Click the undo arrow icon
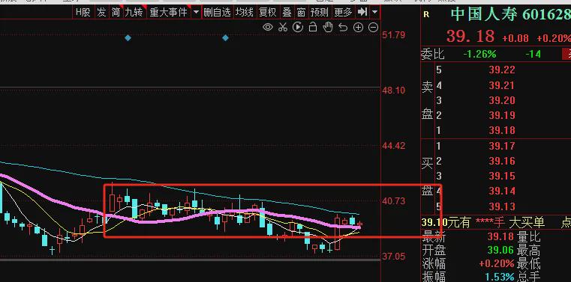Viewport: 571px width, 282px height. [x=343, y=27]
